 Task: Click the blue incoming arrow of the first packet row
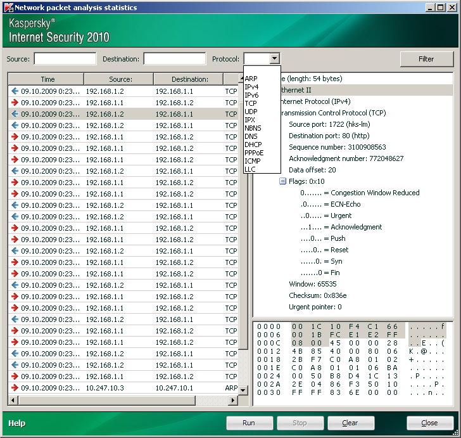click(15, 91)
